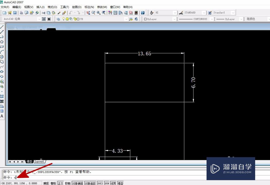
Task: Select the Ellipse tool
Action: [x=2, y=72]
